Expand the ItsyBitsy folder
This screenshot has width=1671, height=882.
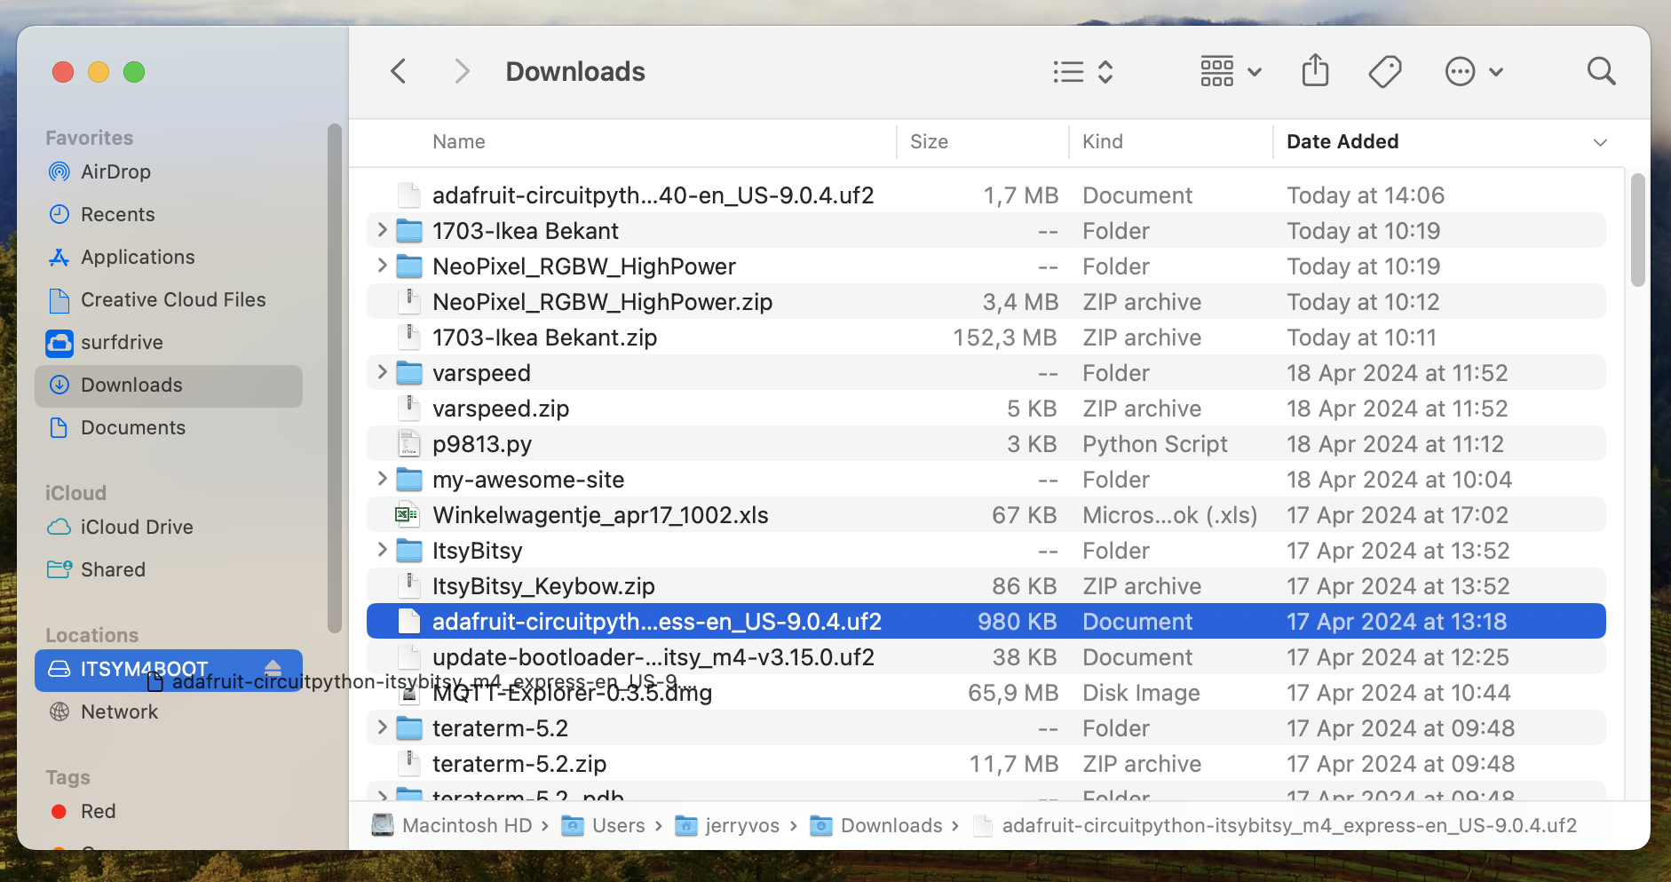[x=382, y=550]
